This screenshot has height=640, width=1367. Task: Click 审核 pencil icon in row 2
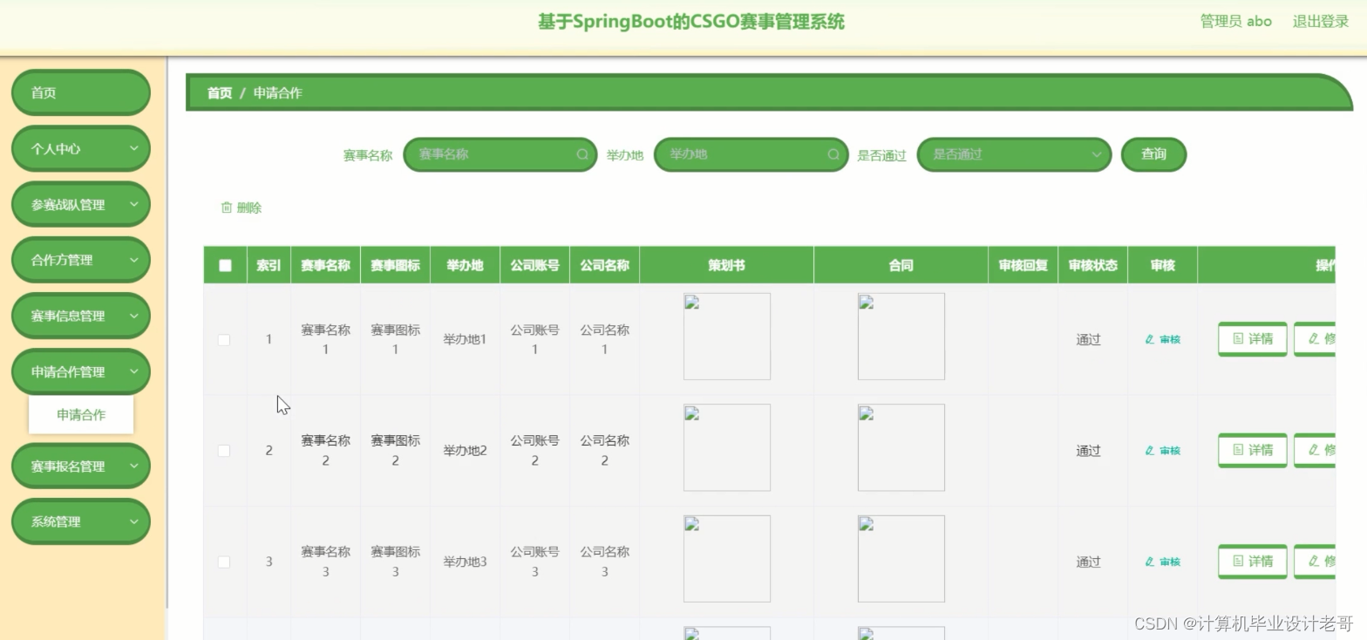pos(1149,451)
